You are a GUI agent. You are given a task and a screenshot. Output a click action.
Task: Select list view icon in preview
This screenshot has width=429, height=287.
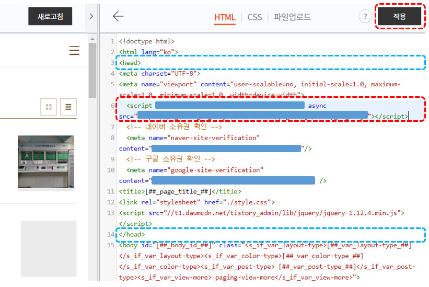[x=68, y=107]
